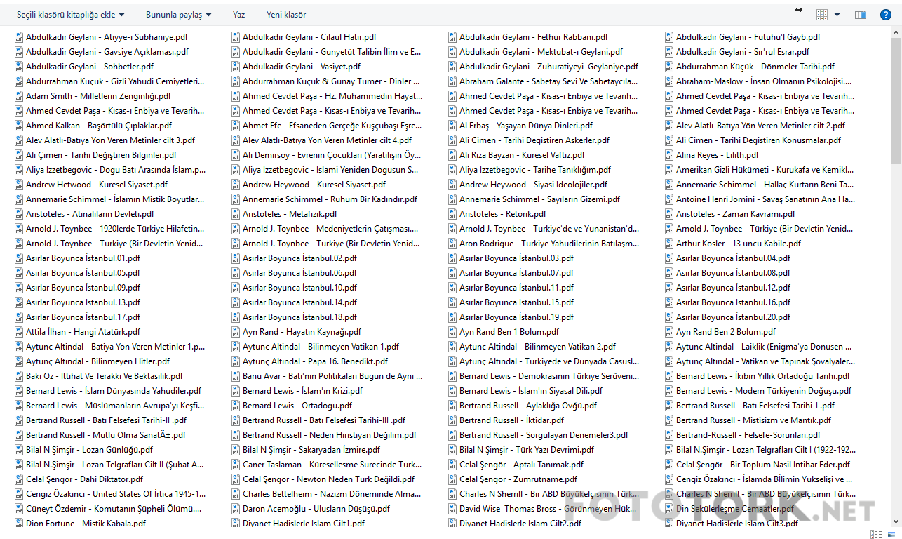The height and width of the screenshot is (539, 902).
Task: Click PDF icon of Bernard Lewis - Ortadogu.pdf
Action: (x=236, y=406)
